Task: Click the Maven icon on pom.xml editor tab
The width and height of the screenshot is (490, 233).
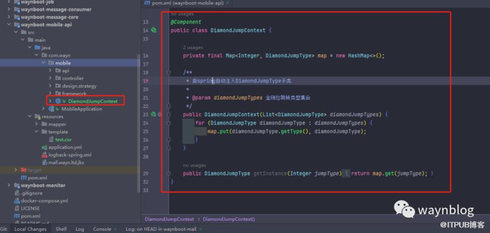Action: 146,3
